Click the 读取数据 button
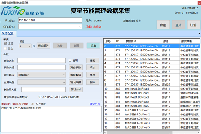The width and height of the screenshot is (201, 134). (75, 75)
